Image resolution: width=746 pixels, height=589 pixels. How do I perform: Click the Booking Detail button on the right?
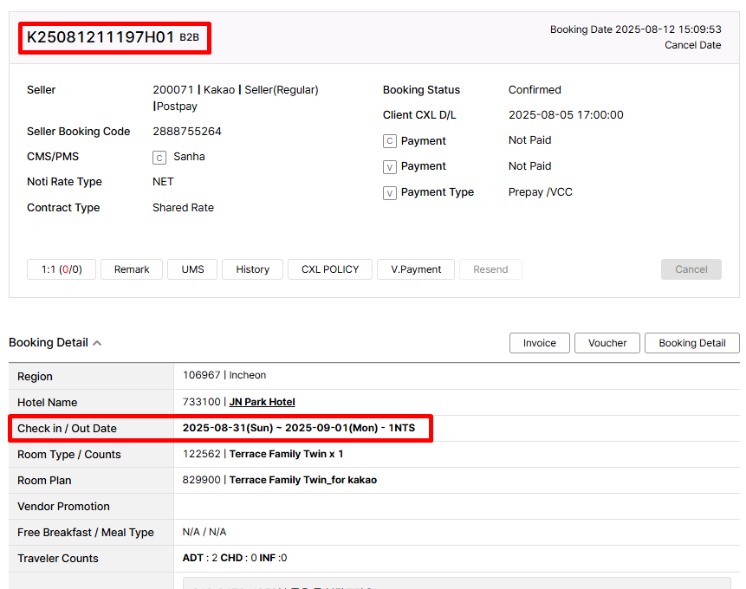[x=691, y=343]
